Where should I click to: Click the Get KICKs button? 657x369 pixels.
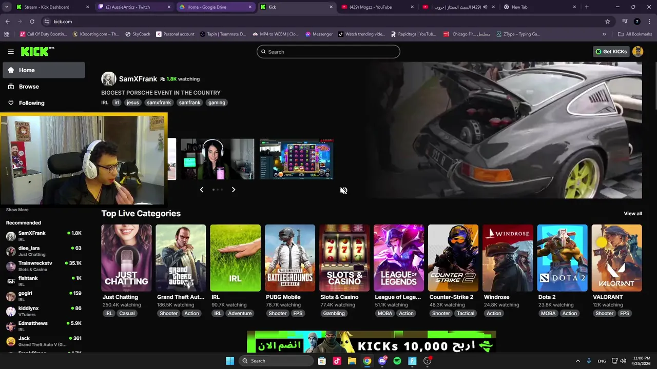pyautogui.click(x=611, y=52)
